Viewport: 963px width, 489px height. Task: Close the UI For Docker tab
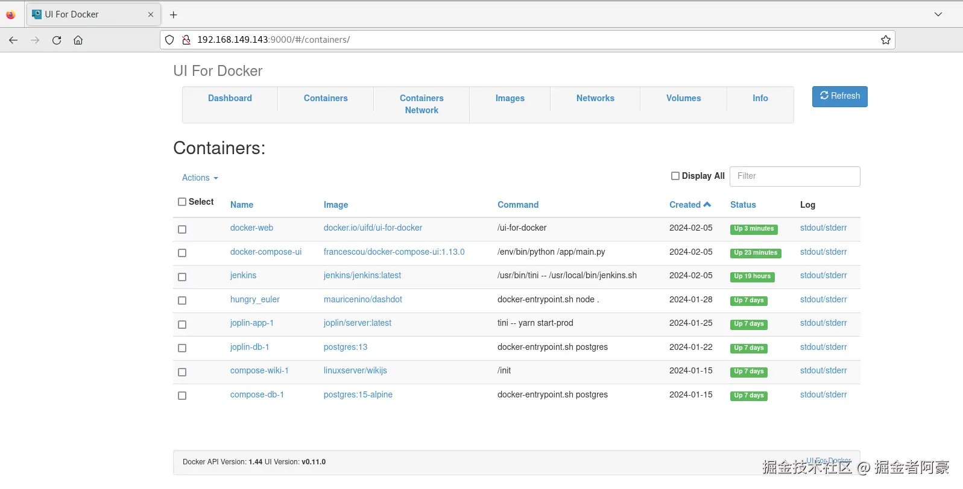tap(151, 14)
